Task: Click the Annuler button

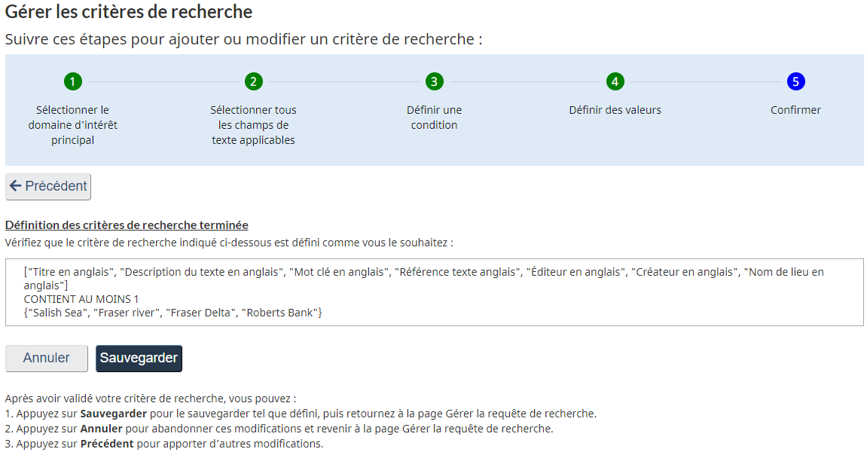Action: click(x=46, y=358)
